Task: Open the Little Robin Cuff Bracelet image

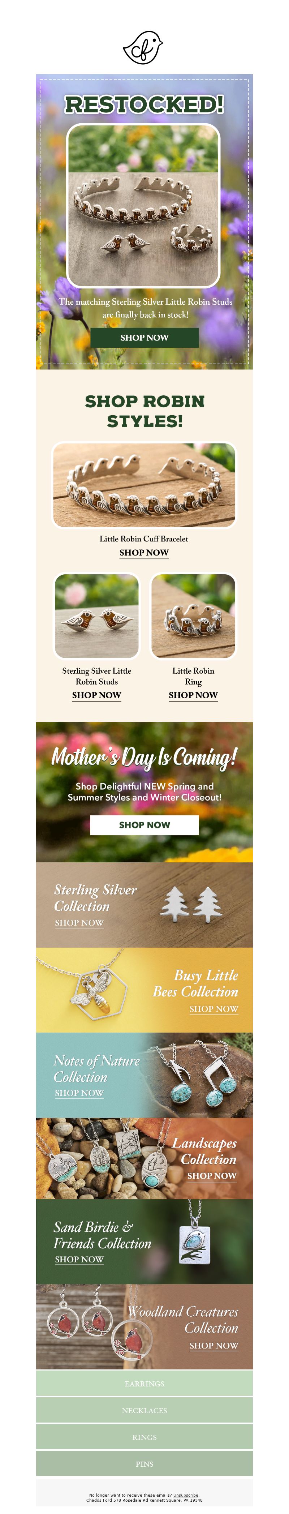Action: tap(144, 485)
